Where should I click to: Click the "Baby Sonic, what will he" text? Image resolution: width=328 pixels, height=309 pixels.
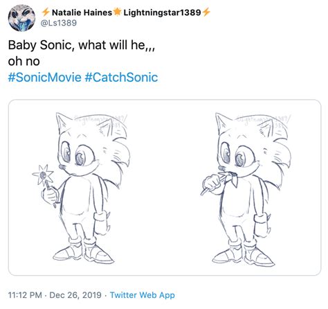point(76,44)
